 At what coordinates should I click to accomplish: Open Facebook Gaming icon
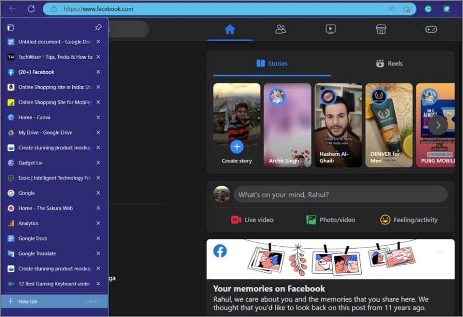click(431, 29)
